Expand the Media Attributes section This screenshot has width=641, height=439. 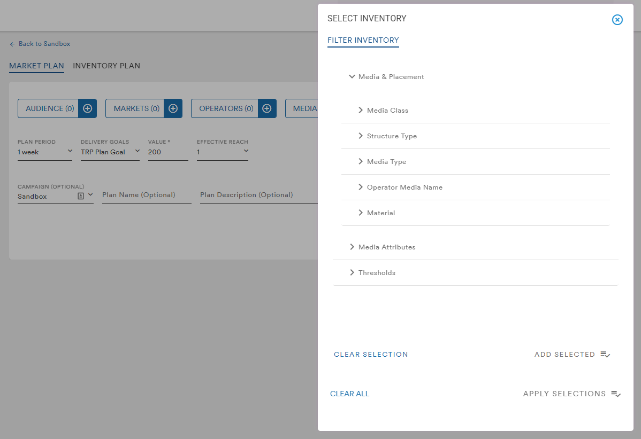point(352,247)
